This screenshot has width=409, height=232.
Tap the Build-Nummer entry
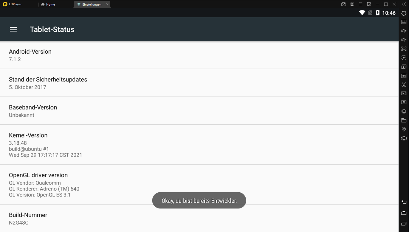coord(199,219)
